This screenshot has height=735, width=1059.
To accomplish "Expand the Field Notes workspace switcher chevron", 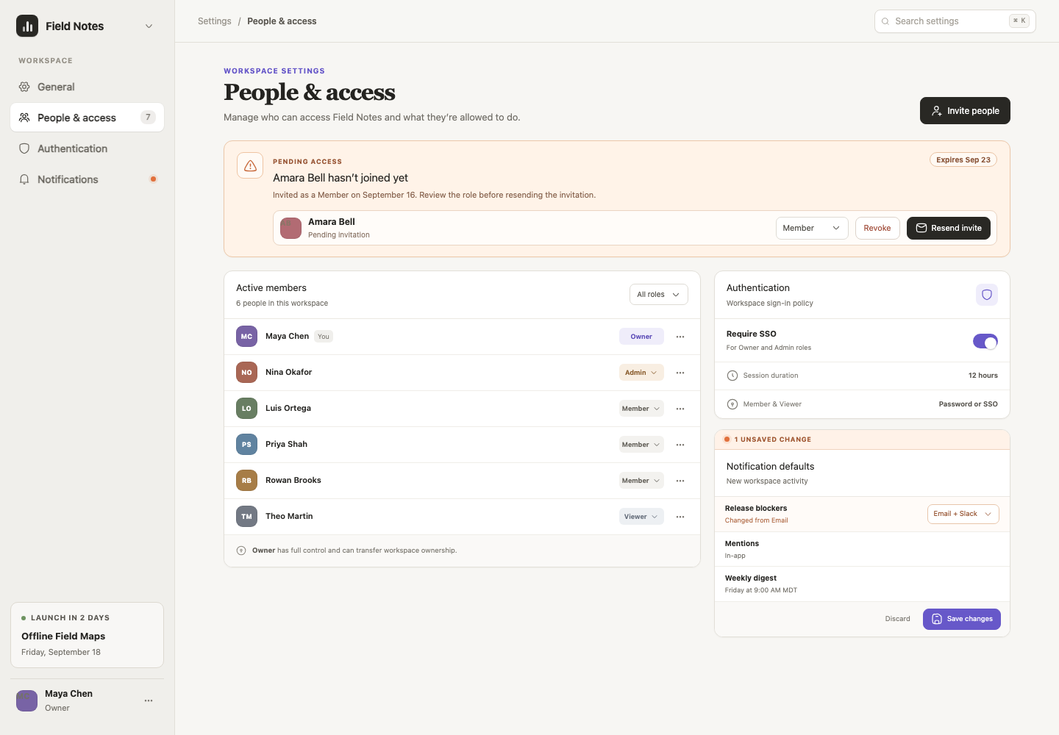I will pyautogui.click(x=149, y=26).
